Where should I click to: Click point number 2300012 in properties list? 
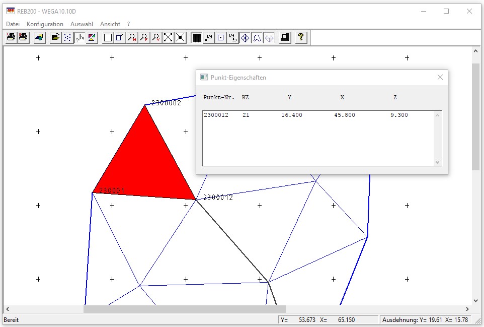(x=216, y=115)
